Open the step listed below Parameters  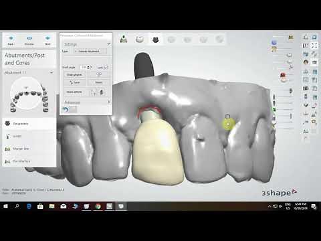point(29,136)
